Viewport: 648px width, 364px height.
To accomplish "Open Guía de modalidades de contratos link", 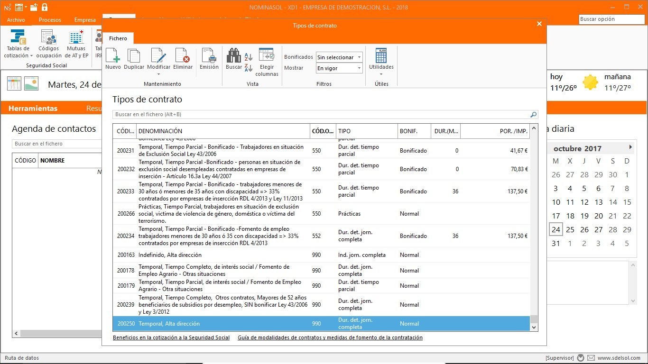I will [x=330, y=338].
